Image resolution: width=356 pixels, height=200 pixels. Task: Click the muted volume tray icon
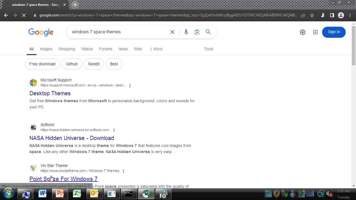point(330,194)
